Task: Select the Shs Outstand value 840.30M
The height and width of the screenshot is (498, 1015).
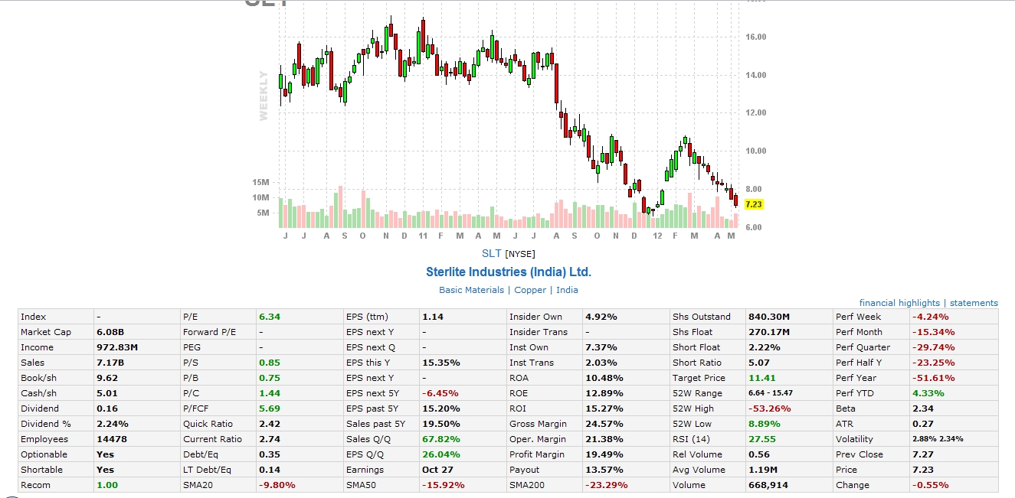Action: 769,317
